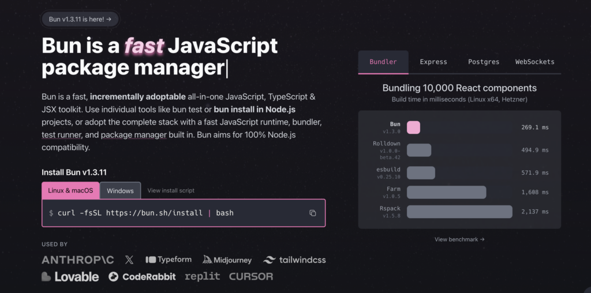
Task: Open the Cursor logo
Action: click(251, 277)
